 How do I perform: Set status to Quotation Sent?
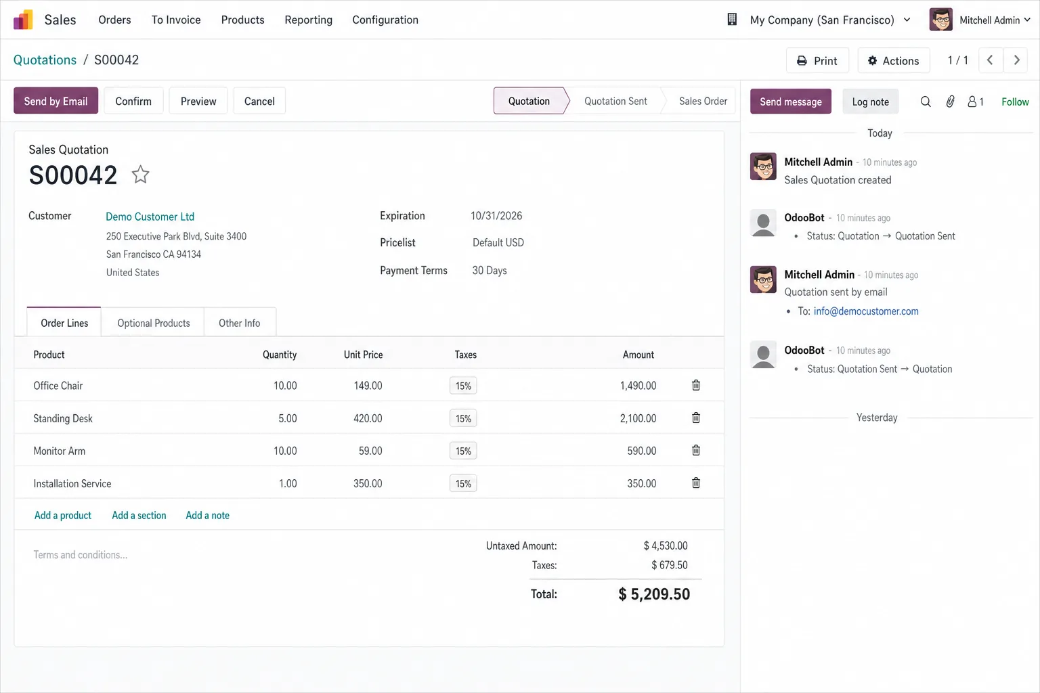615,101
